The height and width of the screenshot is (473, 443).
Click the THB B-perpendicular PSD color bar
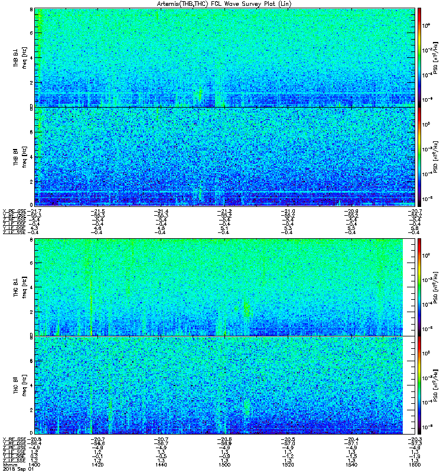[419, 57]
